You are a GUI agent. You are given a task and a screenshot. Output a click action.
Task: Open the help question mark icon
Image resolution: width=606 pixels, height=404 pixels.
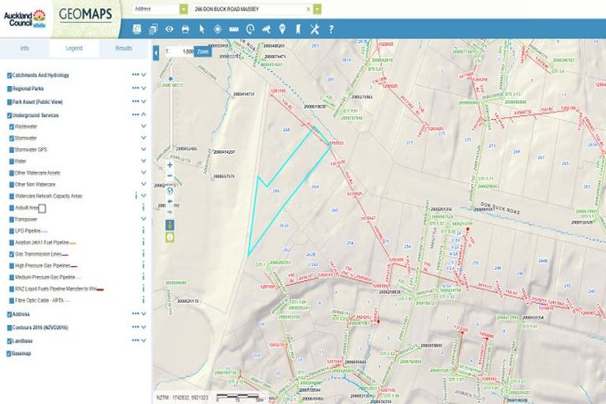coord(331,29)
